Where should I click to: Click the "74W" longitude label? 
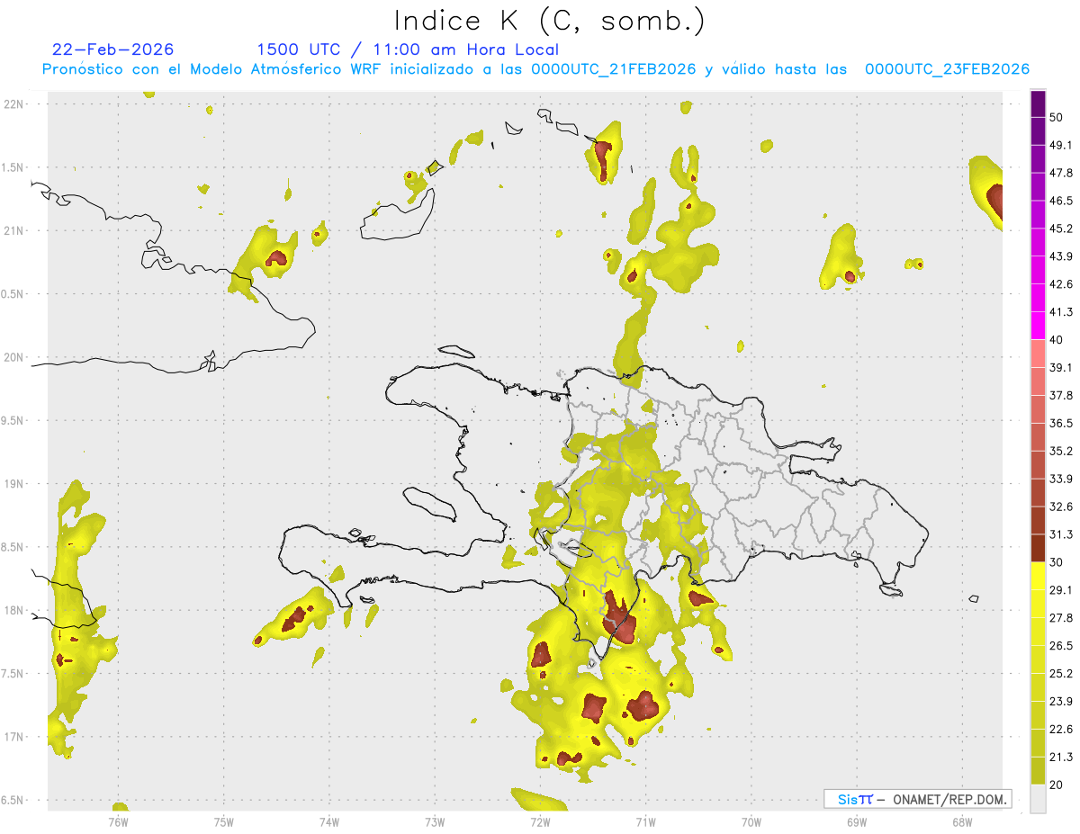click(329, 821)
